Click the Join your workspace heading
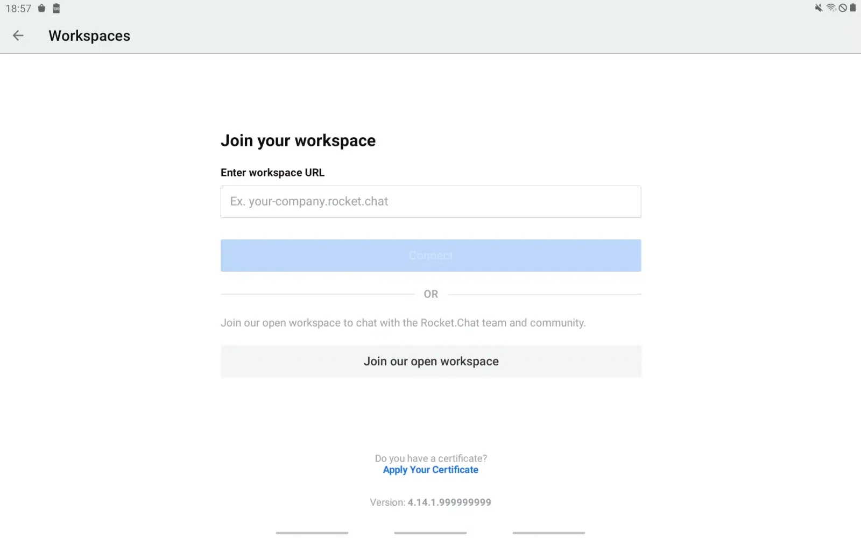Viewport: 861px width, 538px height. [x=298, y=140]
